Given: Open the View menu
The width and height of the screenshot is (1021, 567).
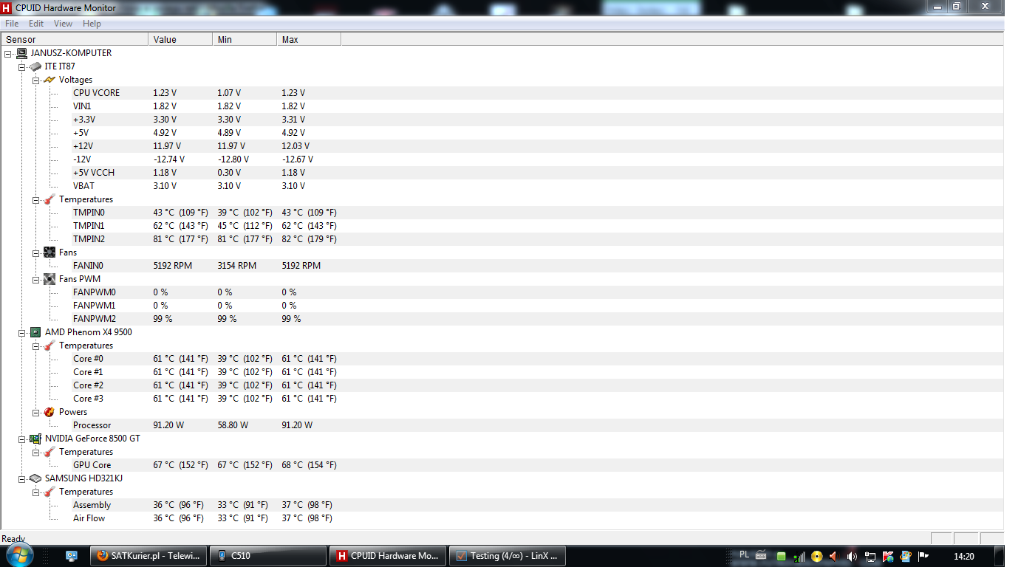Looking at the screenshot, I should (63, 24).
